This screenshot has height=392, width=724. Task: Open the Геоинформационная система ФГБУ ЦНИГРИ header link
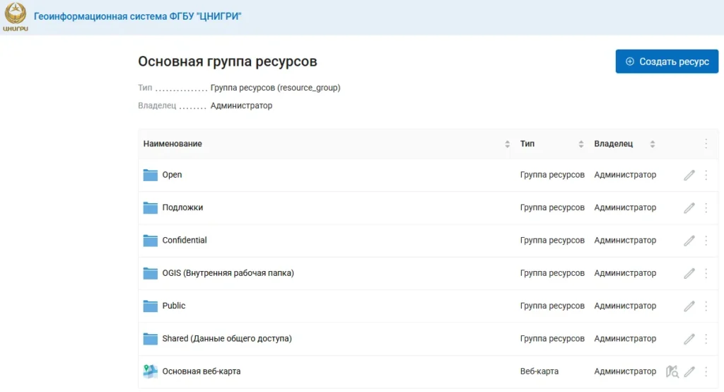(137, 16)
